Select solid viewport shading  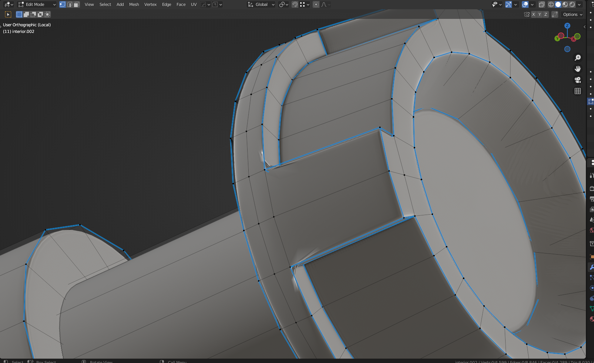[x=558, y=4]
